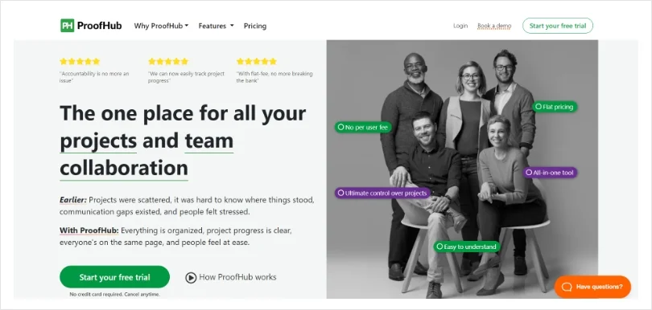Select the Flat pricing tag

click(x=555, y=107)
